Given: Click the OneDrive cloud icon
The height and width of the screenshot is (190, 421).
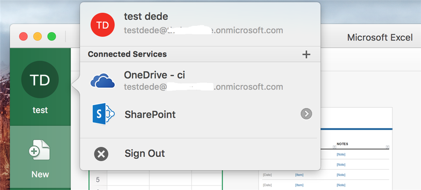Looking at the screenshot, I should [102, 81].
